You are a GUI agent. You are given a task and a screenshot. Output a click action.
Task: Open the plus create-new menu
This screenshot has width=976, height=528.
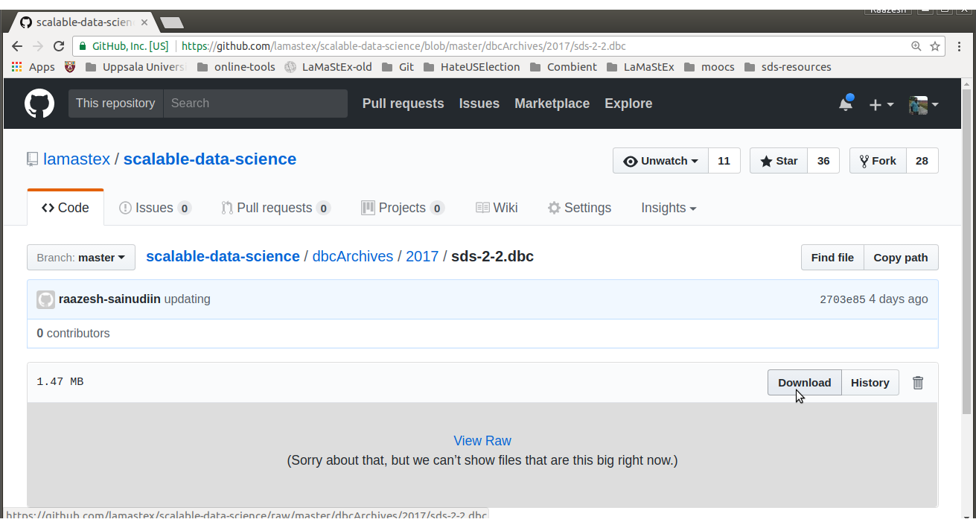click(881, 105)
